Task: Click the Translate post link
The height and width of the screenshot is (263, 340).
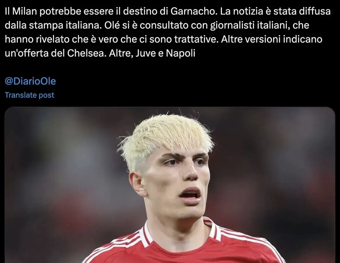Action: click(x=30, y=95)
